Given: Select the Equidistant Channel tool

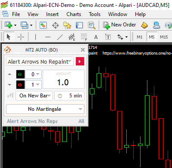Looking at the screenshot, I should 72,37.
